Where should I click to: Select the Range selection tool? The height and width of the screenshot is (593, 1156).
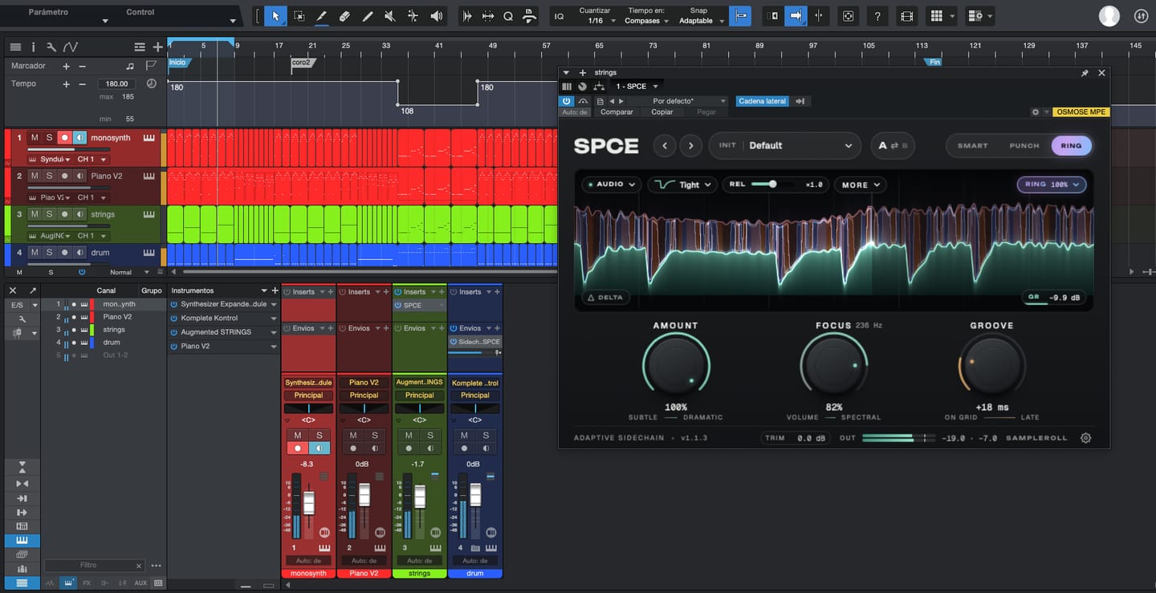point(299,16)
